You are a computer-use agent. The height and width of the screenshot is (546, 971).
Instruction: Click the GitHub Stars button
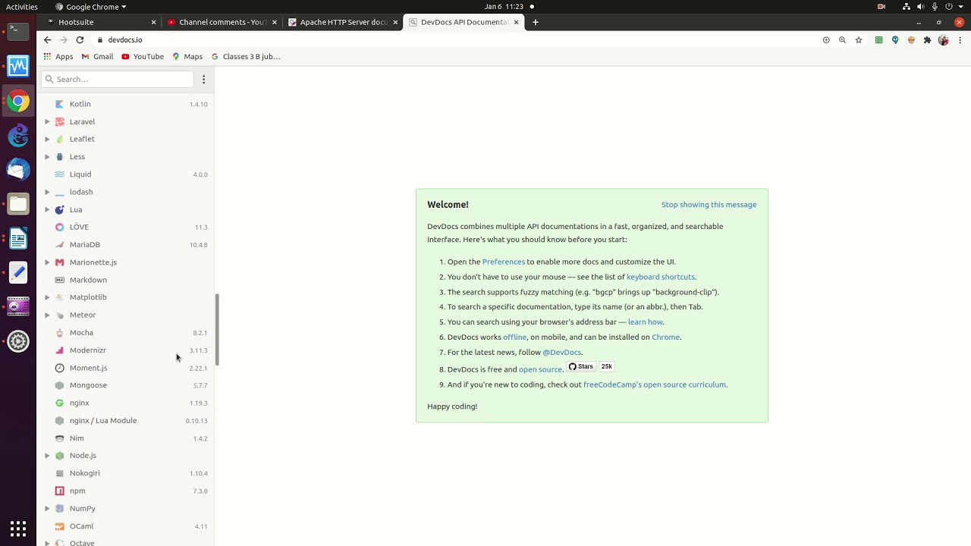582,366
